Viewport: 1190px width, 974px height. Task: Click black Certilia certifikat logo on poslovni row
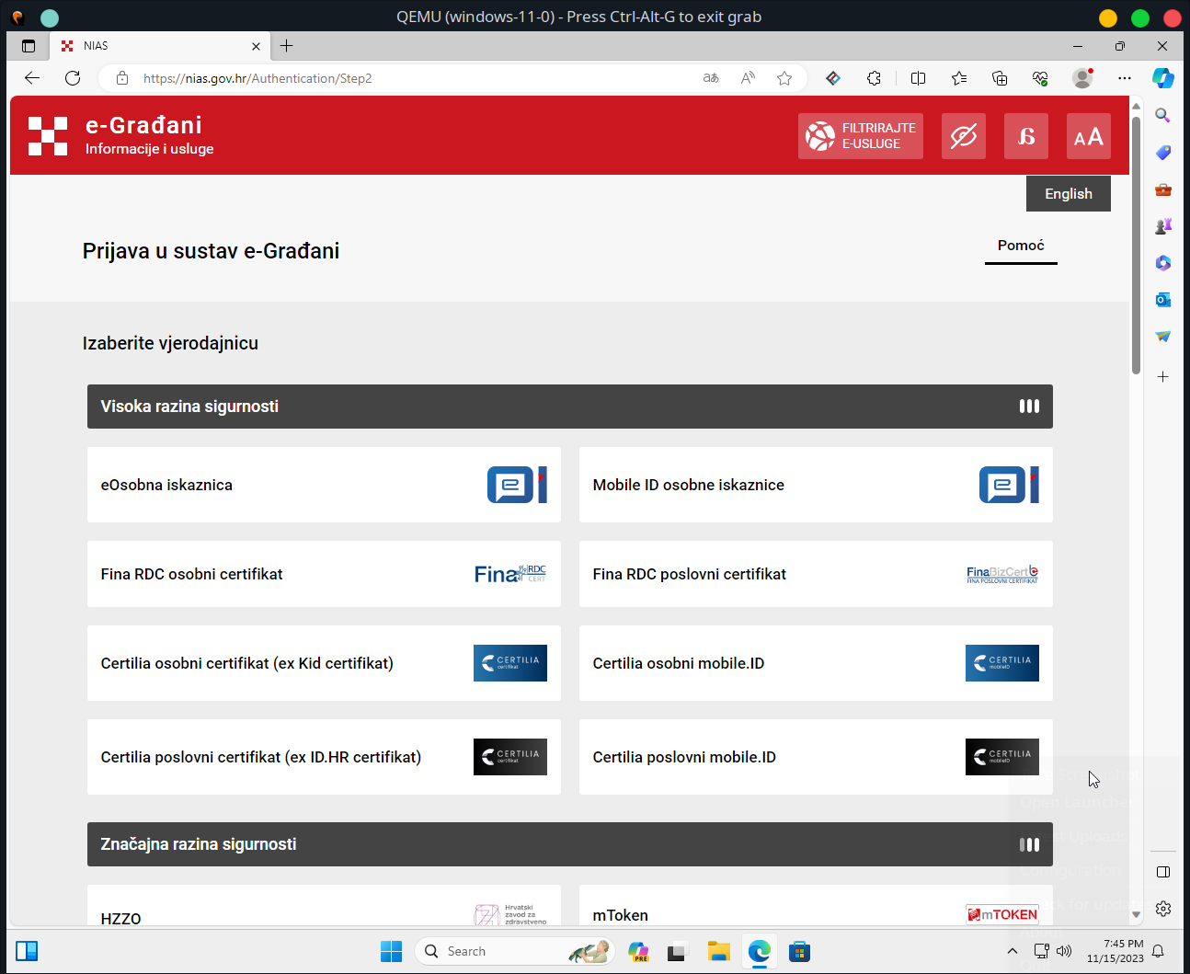[x=510, y=757]
